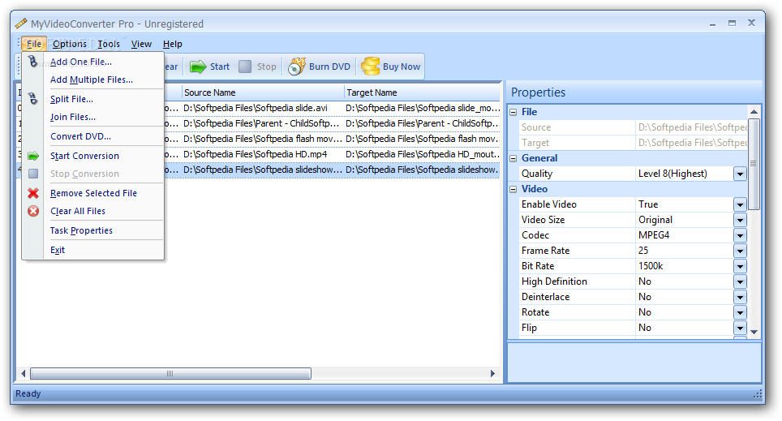The width and height of the screenshot is (782, 421).
Task: Open the Deinterlace dropdown arrow
Action: click(740, 298)
